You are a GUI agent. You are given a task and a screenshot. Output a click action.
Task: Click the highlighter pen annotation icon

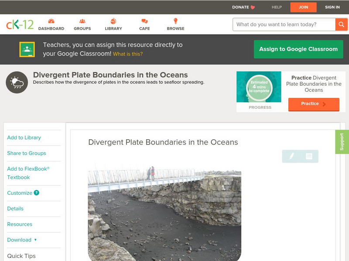click(x=291, y=156)
